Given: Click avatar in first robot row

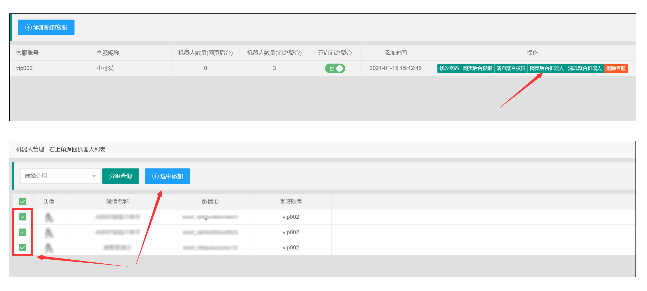Looking at the screenshot, I should coord(49,218).
